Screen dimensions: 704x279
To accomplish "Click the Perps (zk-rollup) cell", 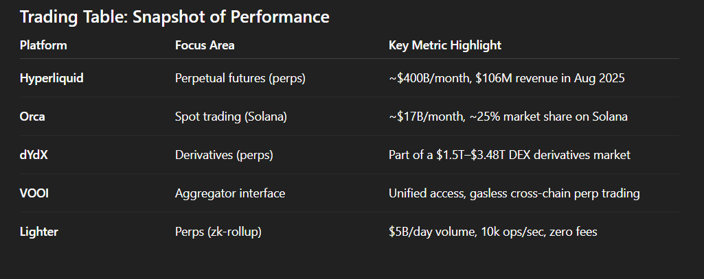I will [218, 232].
